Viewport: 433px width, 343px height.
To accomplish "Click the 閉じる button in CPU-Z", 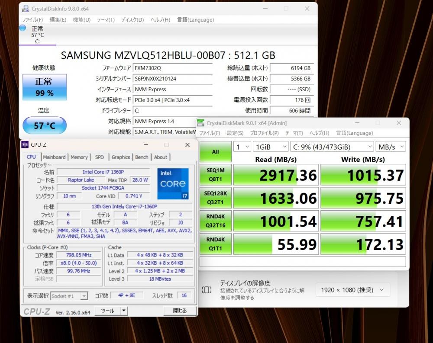I will (x=180, y=311).
